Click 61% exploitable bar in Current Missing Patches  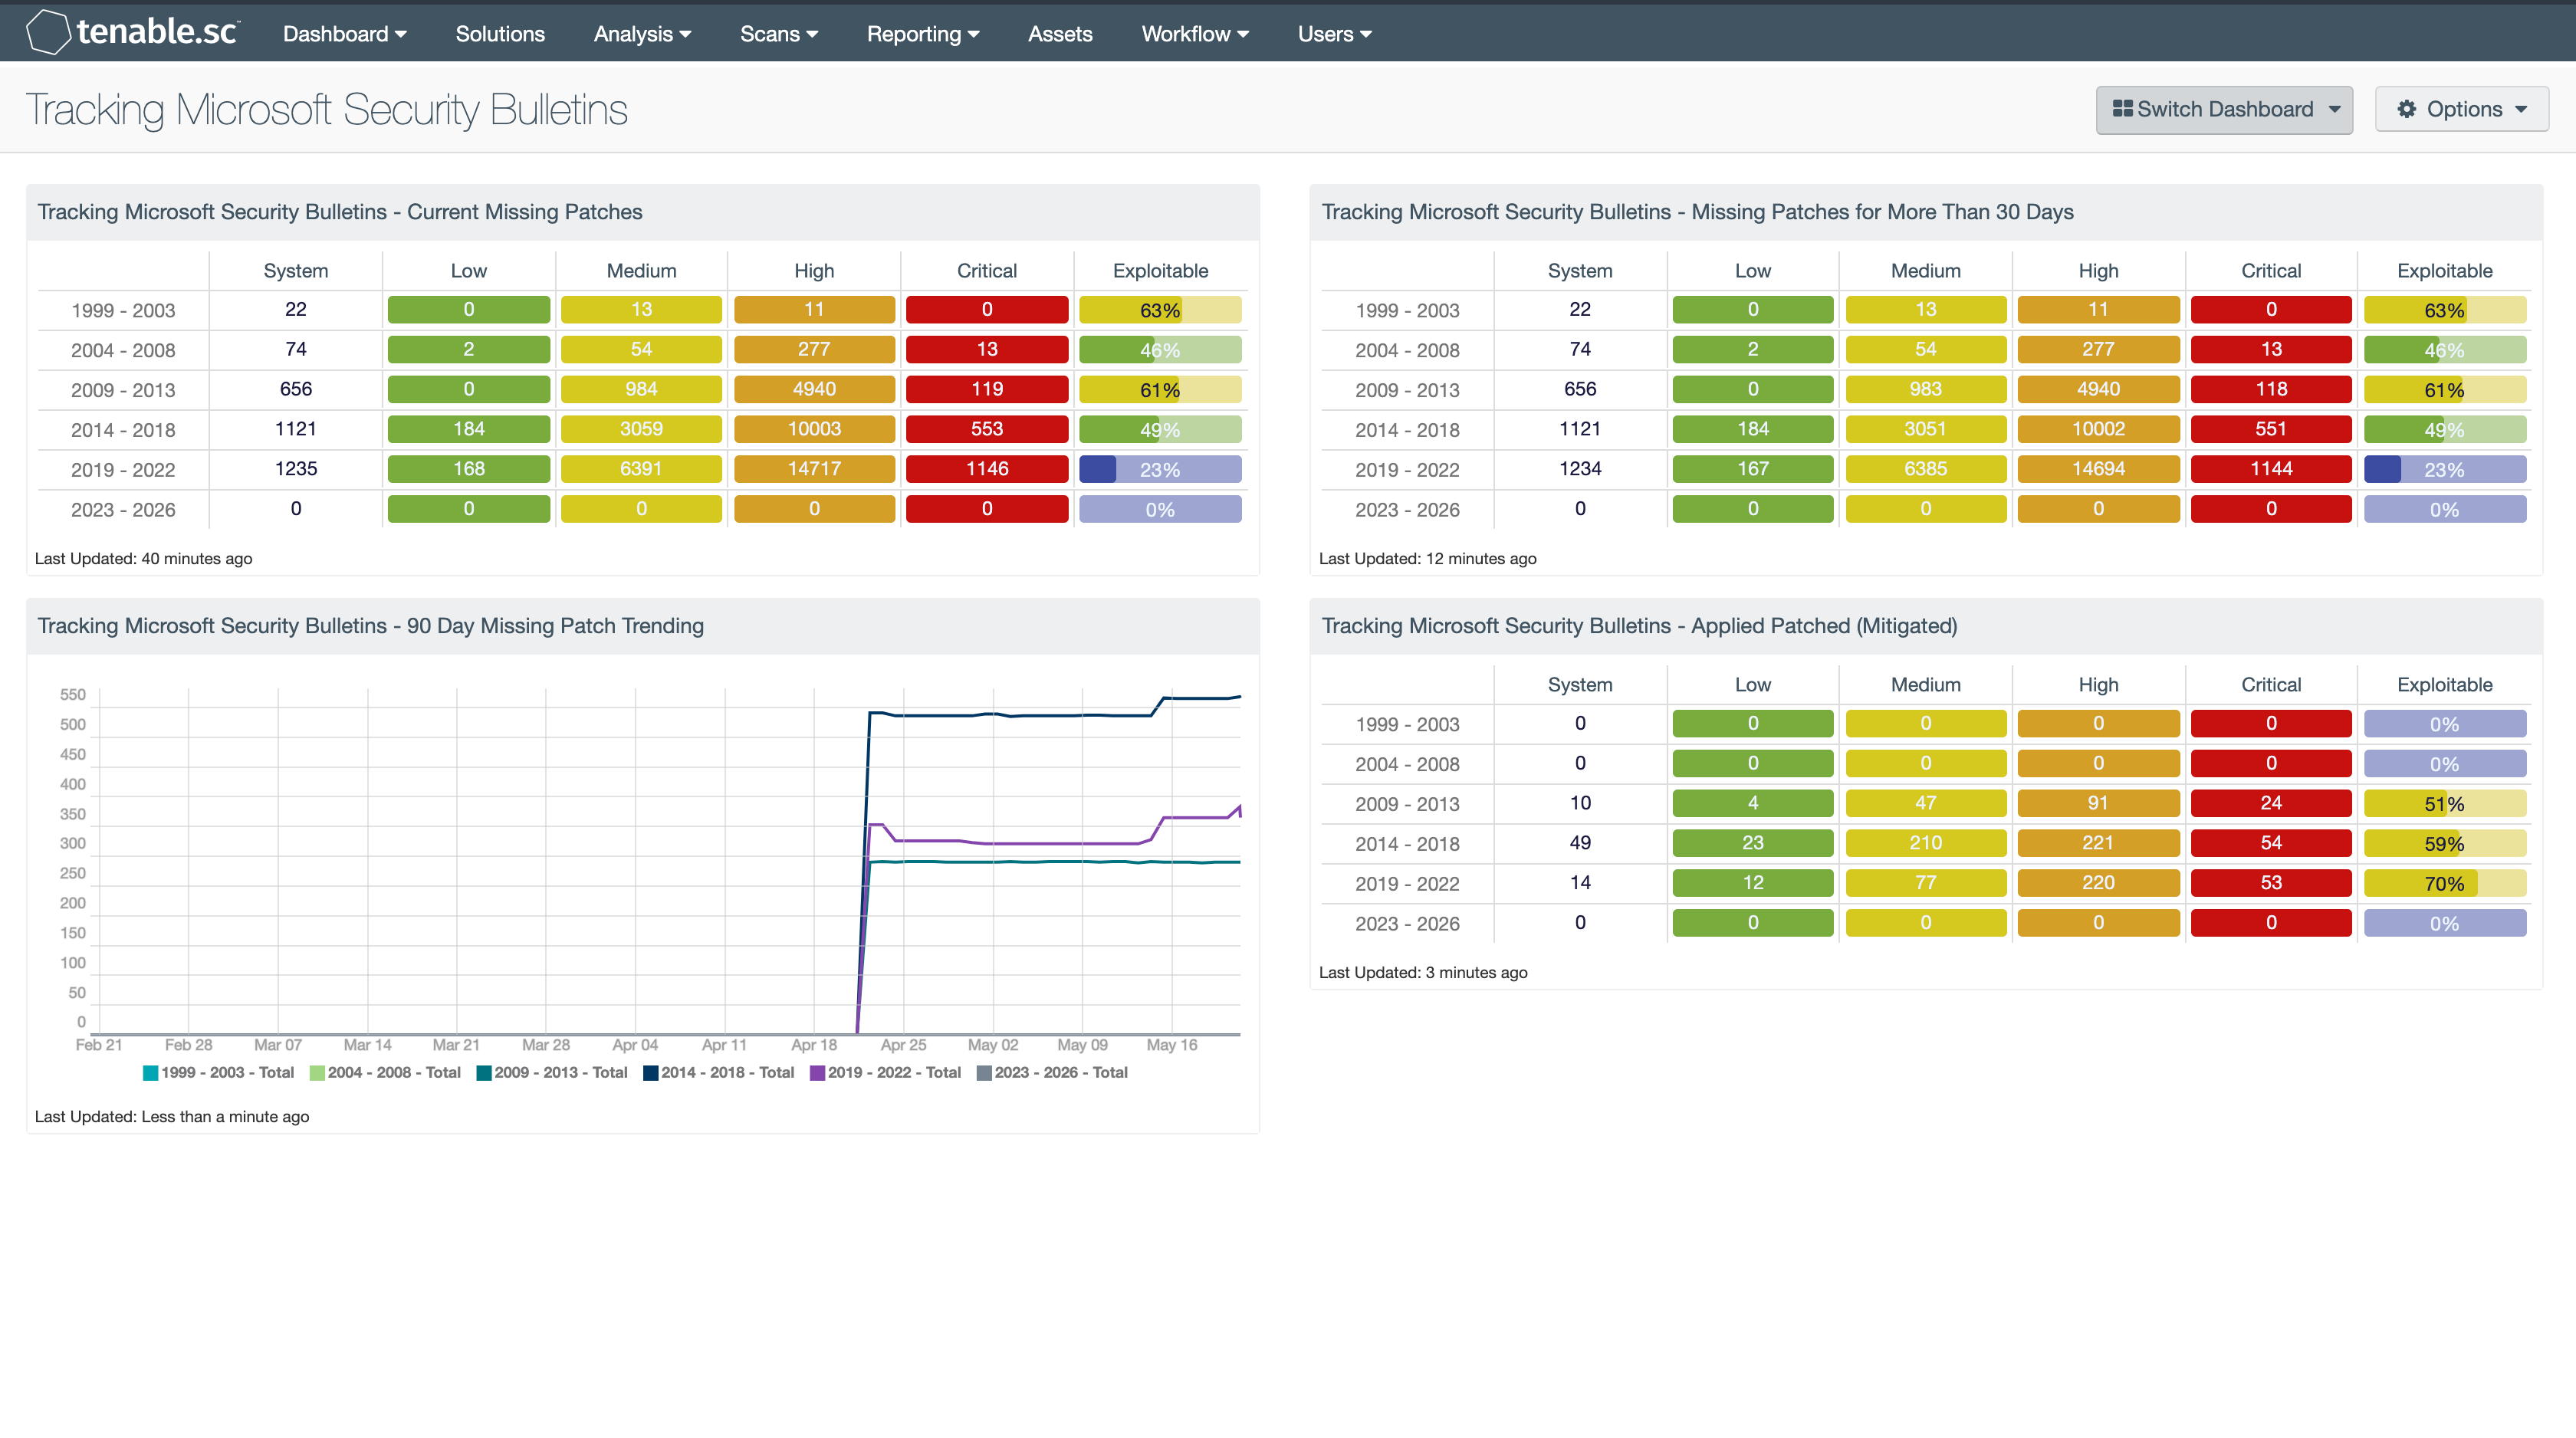(x=1160, y=389)
